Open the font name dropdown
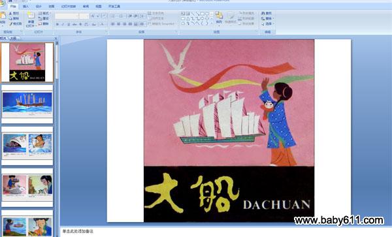 67,16
